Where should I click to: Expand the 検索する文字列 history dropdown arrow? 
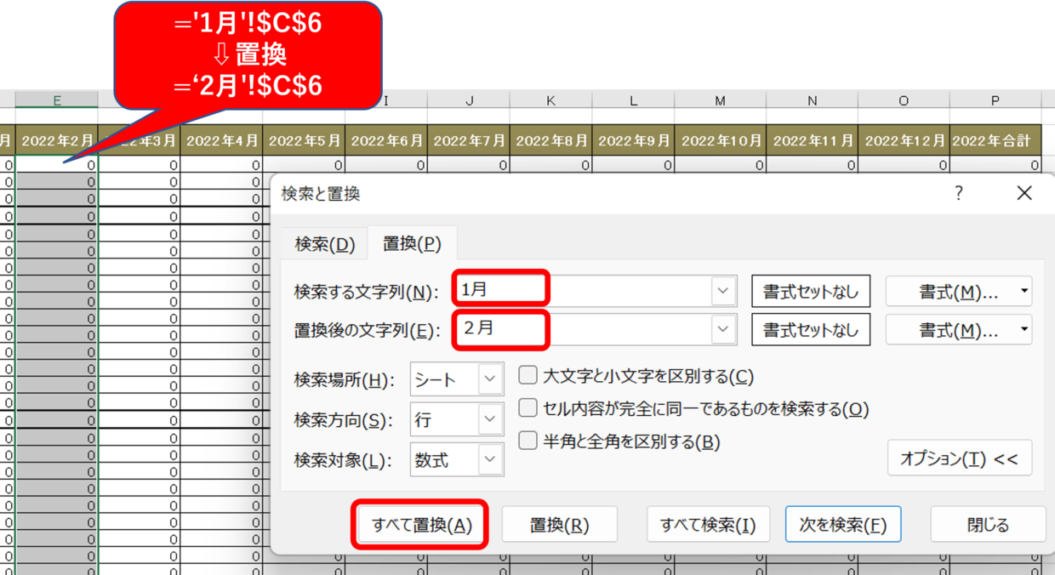tap(723, 291)
